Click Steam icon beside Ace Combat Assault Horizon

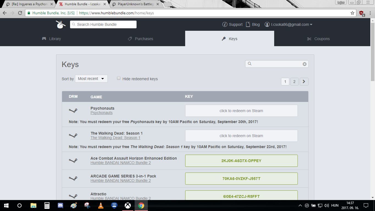(x=73, y=160)
